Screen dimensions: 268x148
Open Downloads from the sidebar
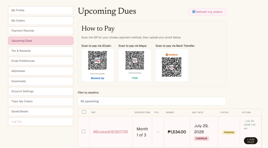(x=41, y=81)
